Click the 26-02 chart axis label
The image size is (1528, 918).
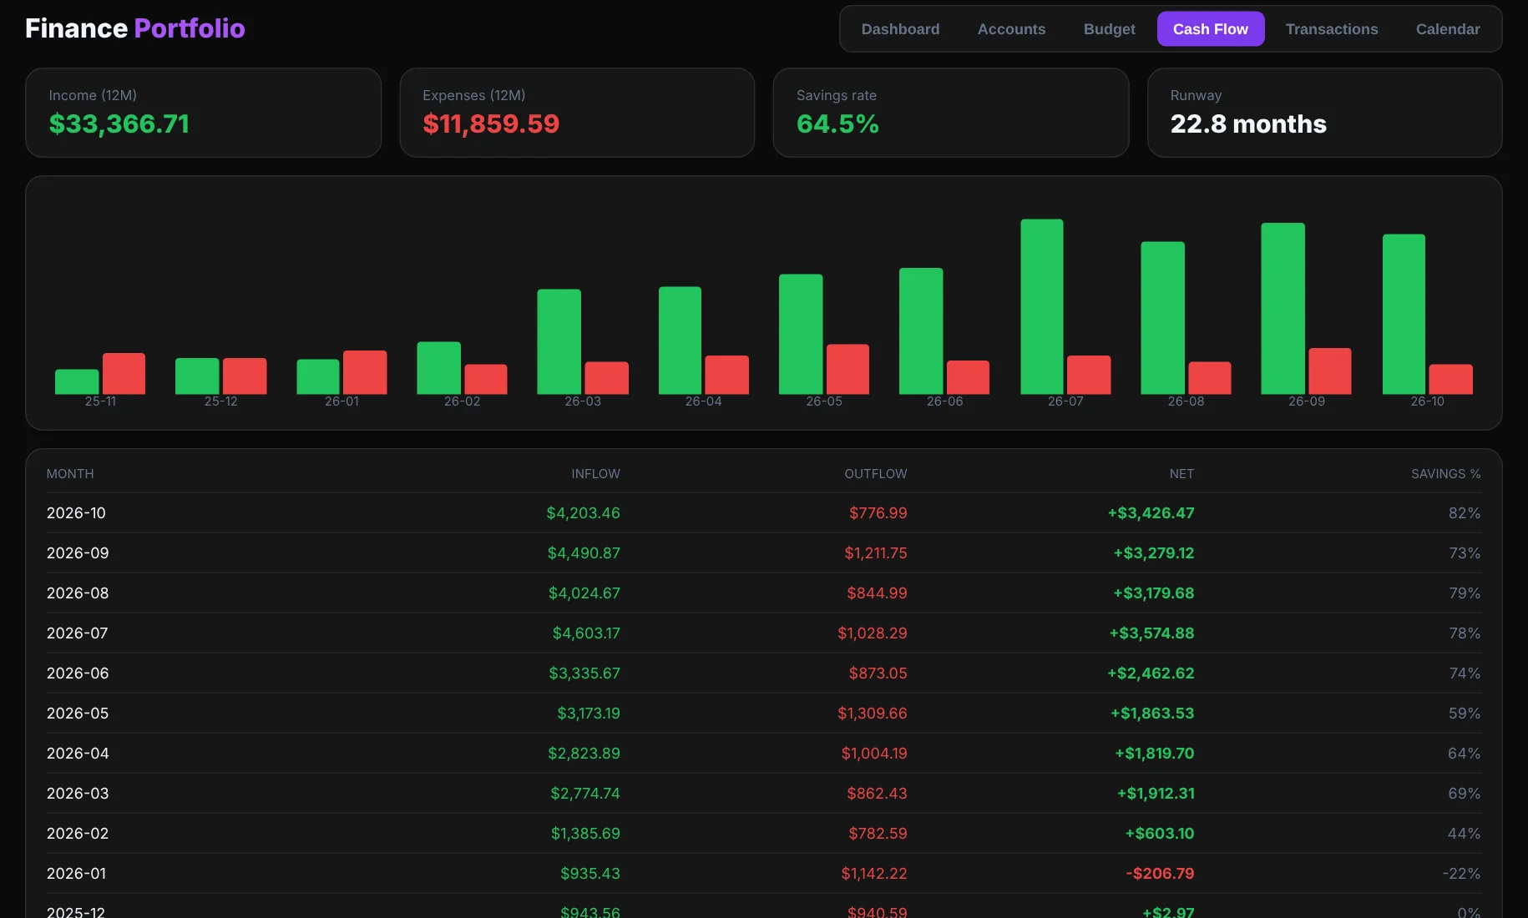[x=462, y=401]
